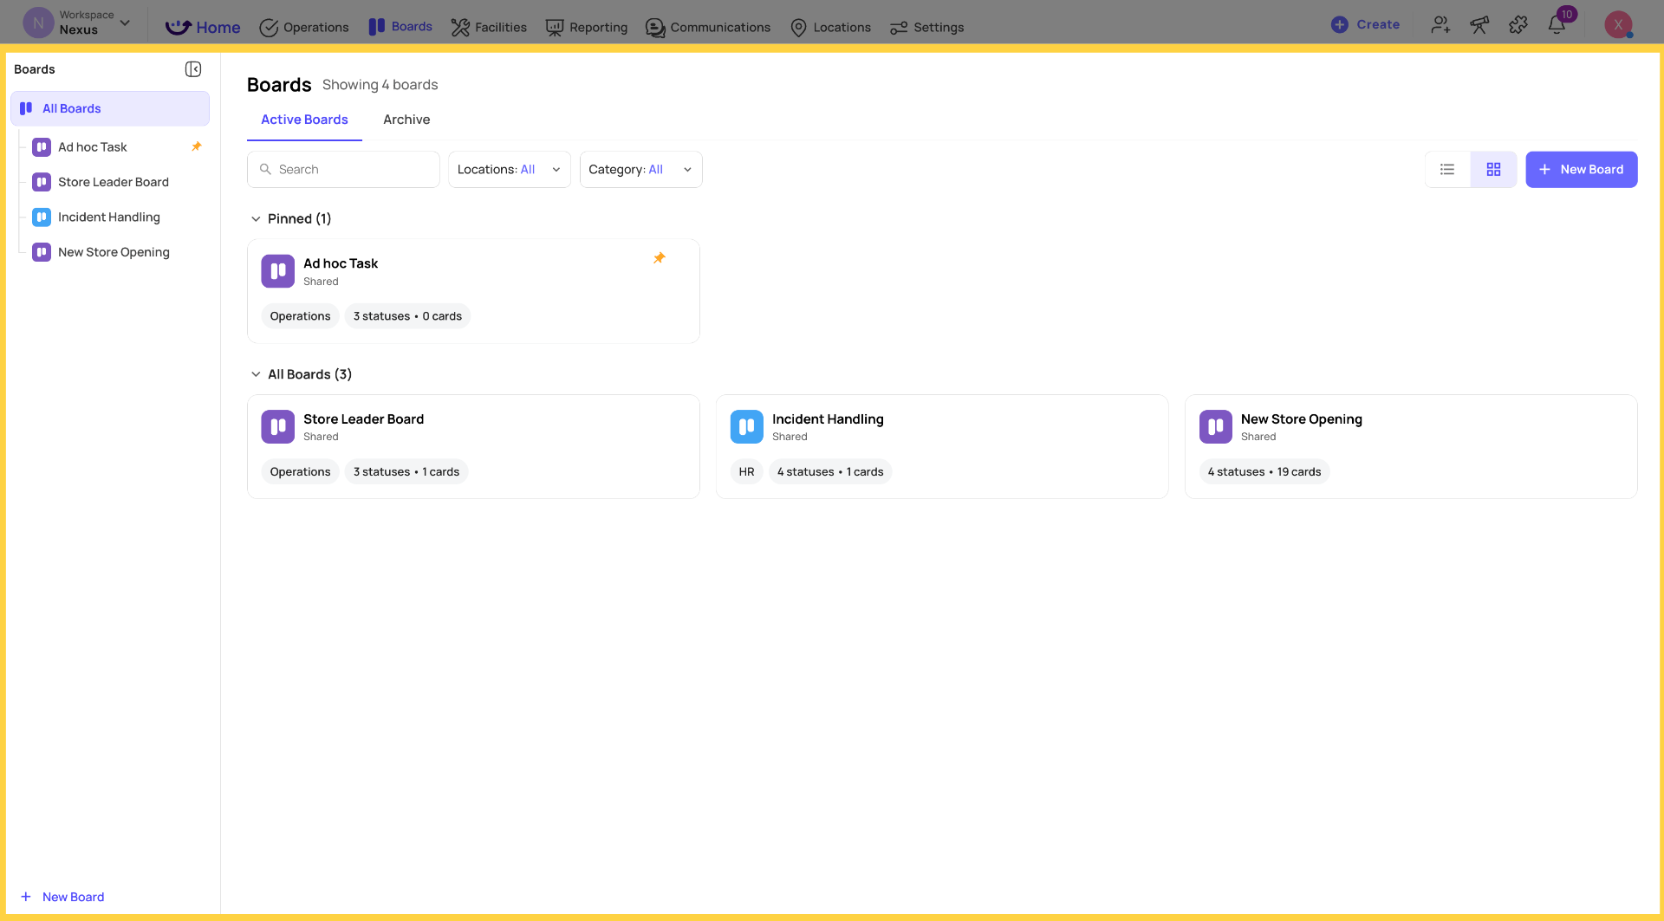
Task: Switch to list view
Action: (1447, 170)
